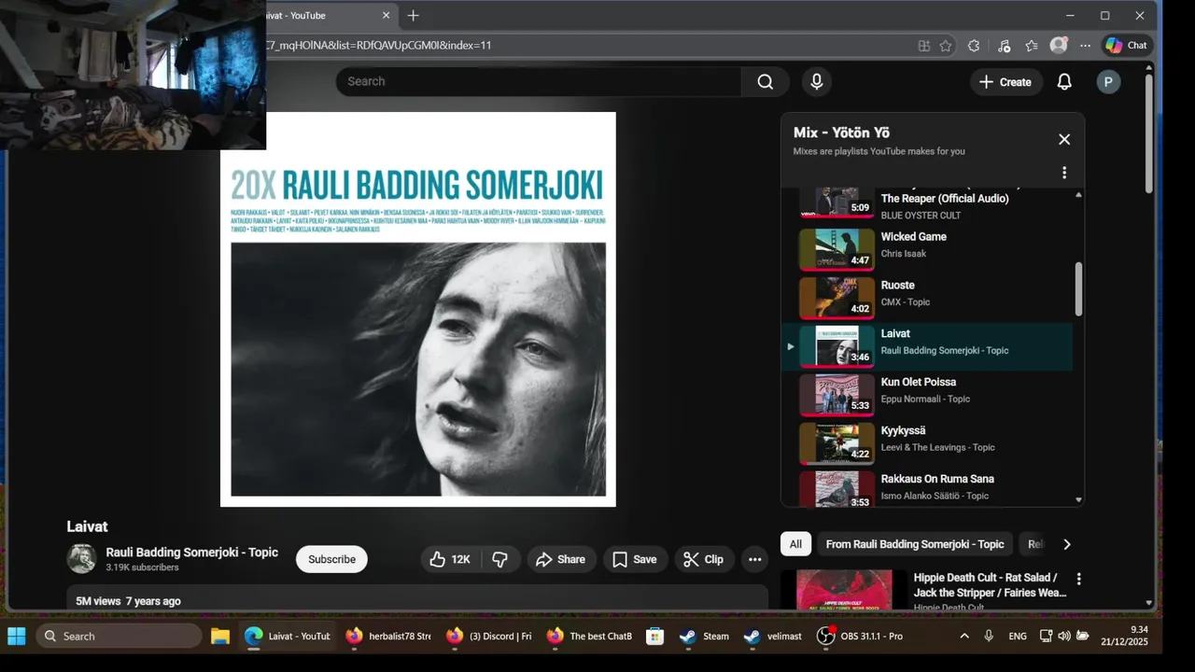Open Rauli Badding Somerjoki - Topic channel name
This screenshot has height=672, width=1195.
(191, 552)
